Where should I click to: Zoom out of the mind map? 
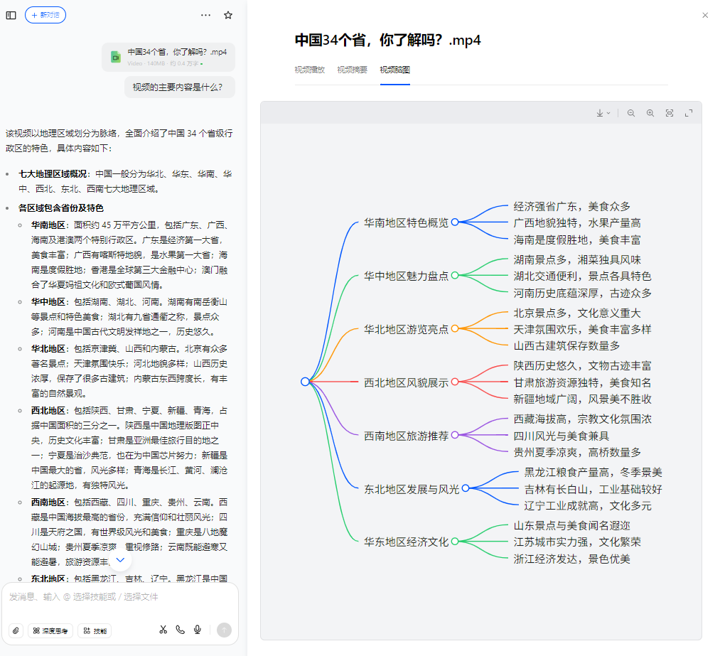(631, 112)
